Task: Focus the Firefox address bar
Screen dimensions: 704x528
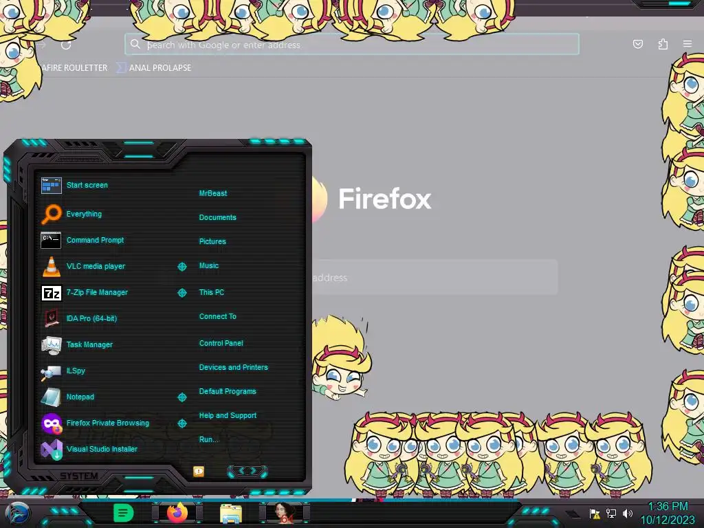Action: click(352, 45)
